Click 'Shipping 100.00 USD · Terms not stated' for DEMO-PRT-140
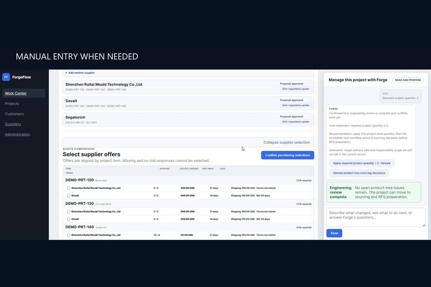Screen dimensions: 431x287 point(253,235)
